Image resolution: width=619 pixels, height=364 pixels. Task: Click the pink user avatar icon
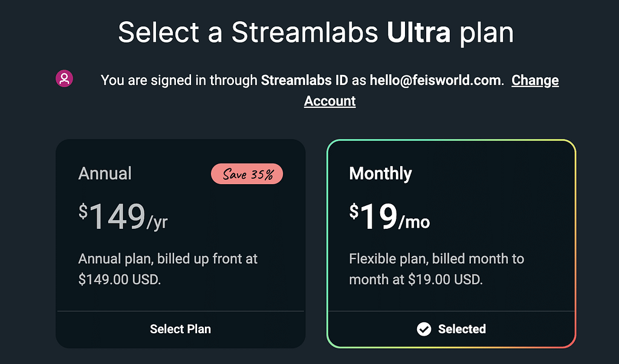tap(64, 78)
